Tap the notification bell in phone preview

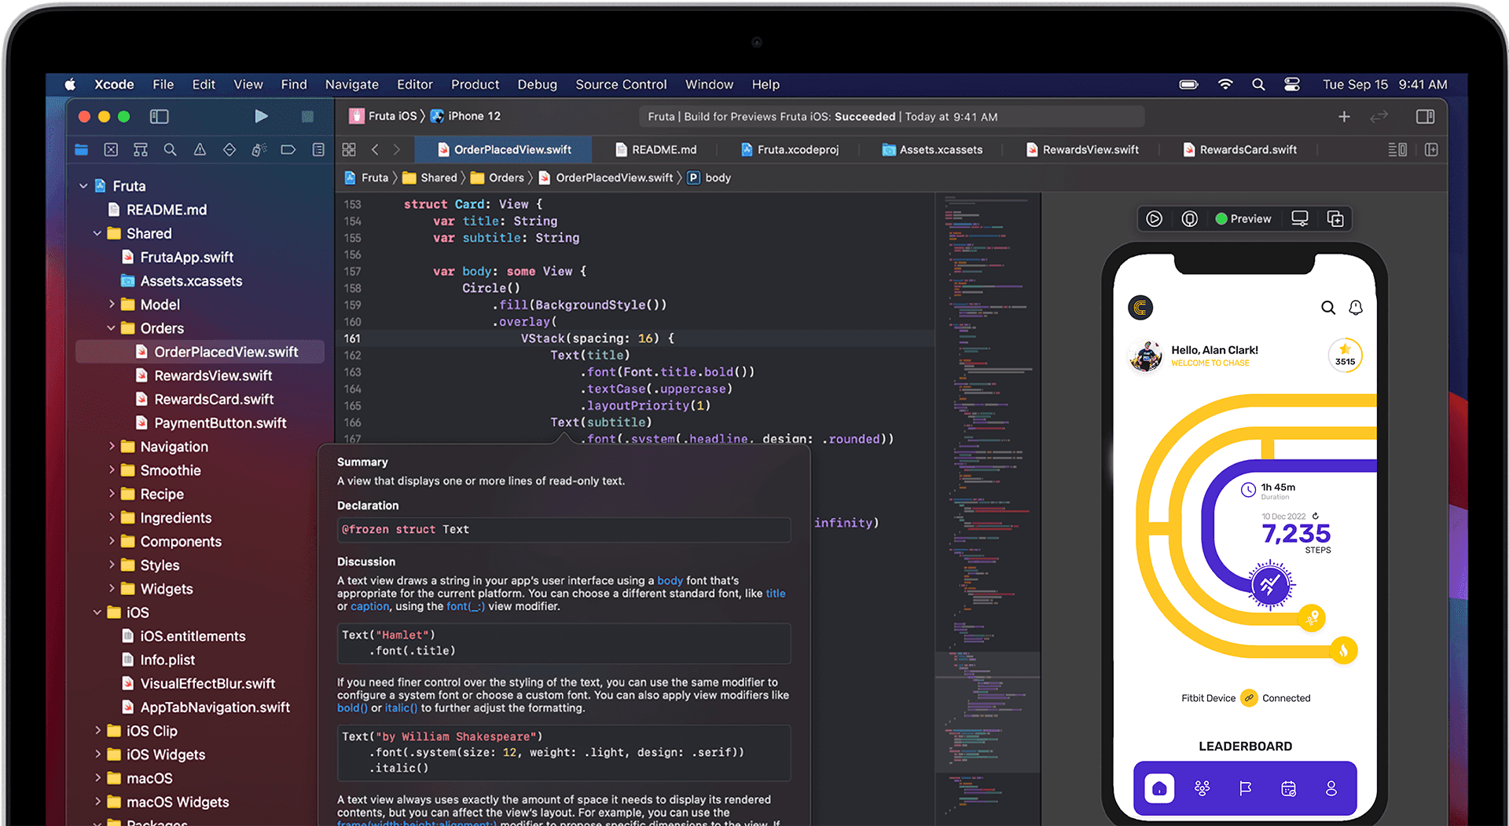(x=1356, y=308)
